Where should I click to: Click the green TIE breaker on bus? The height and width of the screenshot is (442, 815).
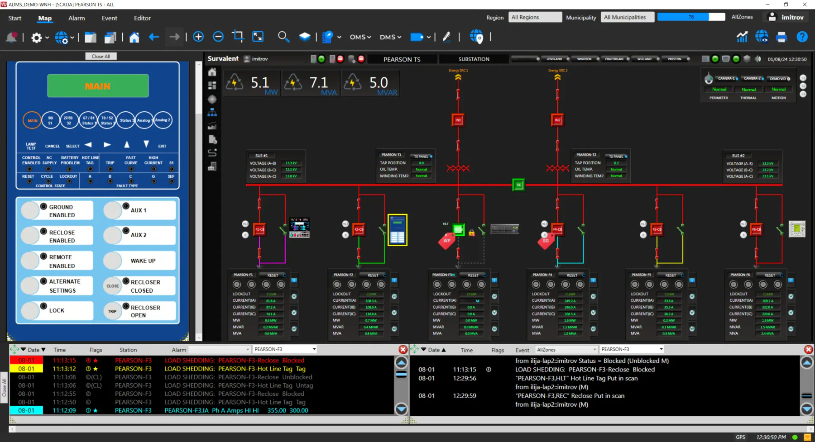518,185
